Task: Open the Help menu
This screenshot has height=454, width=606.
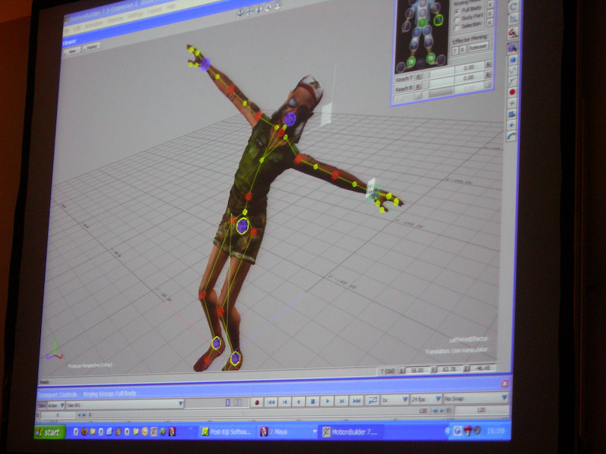Action: coord(170,8)
